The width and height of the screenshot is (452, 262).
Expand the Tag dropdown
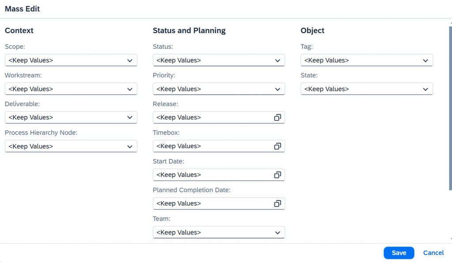425,60
